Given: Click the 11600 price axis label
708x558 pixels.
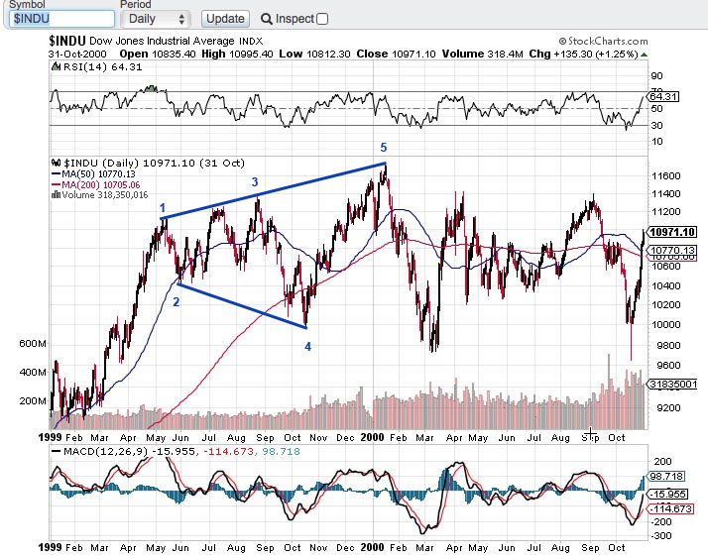Looking at the screenshot, I should [x=665, y=176].
